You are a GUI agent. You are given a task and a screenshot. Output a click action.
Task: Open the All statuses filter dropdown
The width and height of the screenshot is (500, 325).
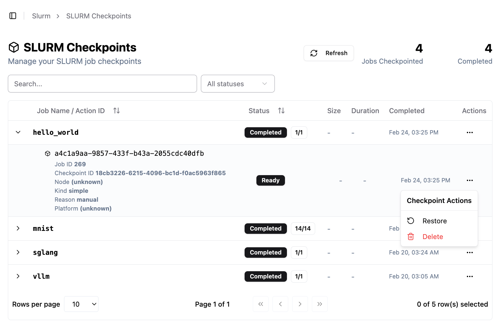237,84
